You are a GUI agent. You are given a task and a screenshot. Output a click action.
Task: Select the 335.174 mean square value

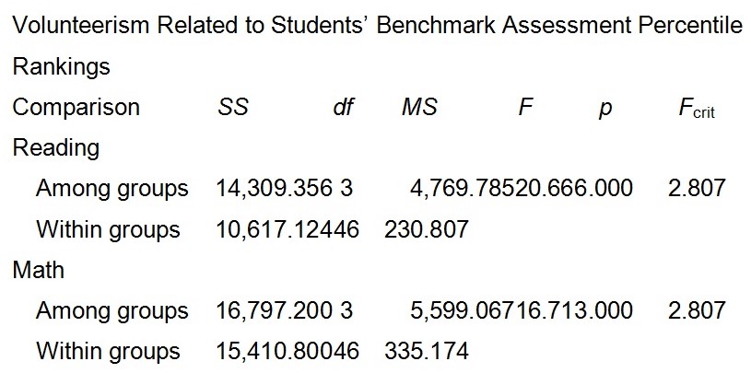click(x=425, y=351)
